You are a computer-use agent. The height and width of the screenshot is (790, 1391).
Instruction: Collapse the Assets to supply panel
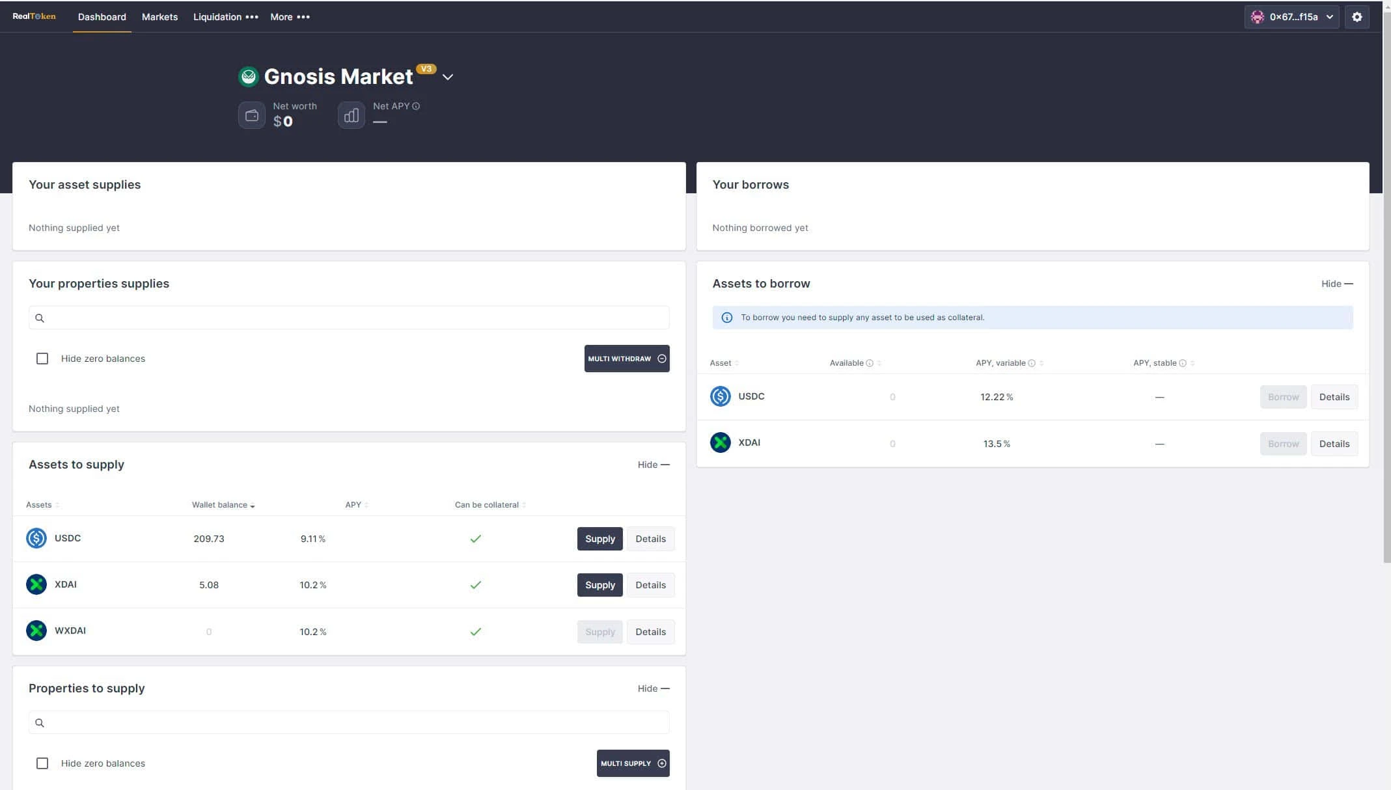(654, 465)
